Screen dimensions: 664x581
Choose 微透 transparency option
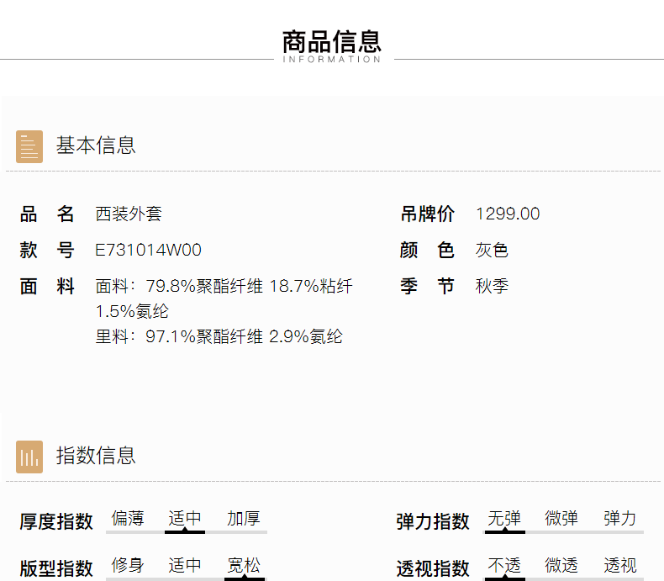[561, 565]
